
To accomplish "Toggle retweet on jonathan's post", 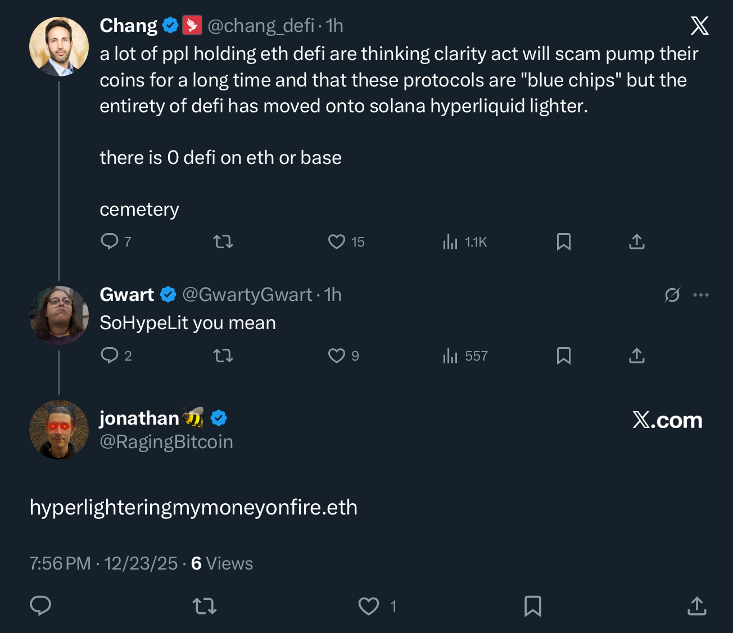I will 205,607.
